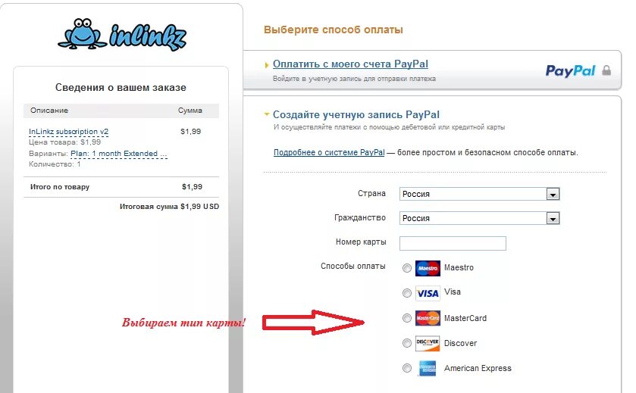Viewport: 636px width, 393px height.
Task: Click the PayPal logo
Action: [570, 70]
